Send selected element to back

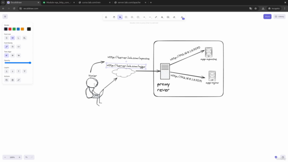click(7, 71)
